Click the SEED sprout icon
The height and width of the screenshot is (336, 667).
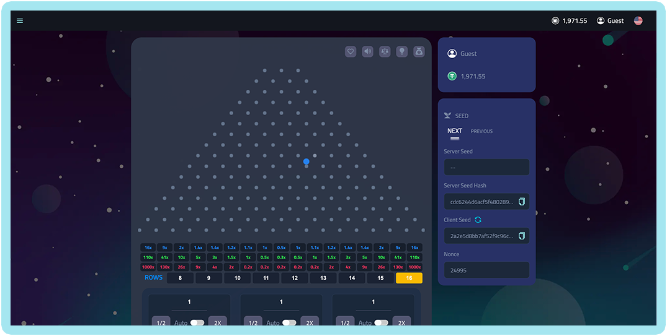(447, 115)
